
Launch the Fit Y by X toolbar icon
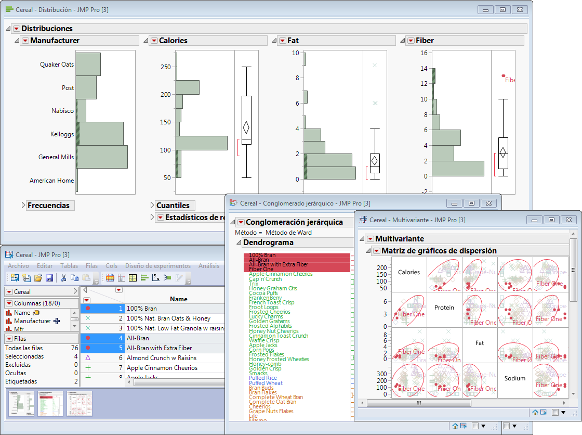tap(155, 278)
